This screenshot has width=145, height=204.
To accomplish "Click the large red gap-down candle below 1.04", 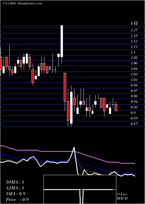I will point(65,87).
